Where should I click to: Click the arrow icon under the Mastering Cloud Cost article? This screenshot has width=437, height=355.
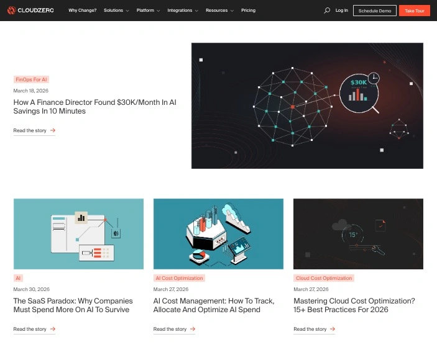(333, 329)
